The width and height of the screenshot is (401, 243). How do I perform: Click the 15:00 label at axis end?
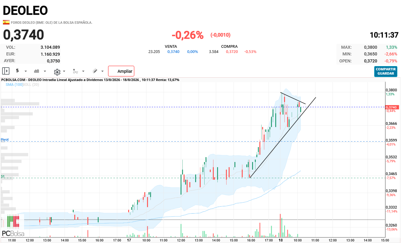click(385, 240)
